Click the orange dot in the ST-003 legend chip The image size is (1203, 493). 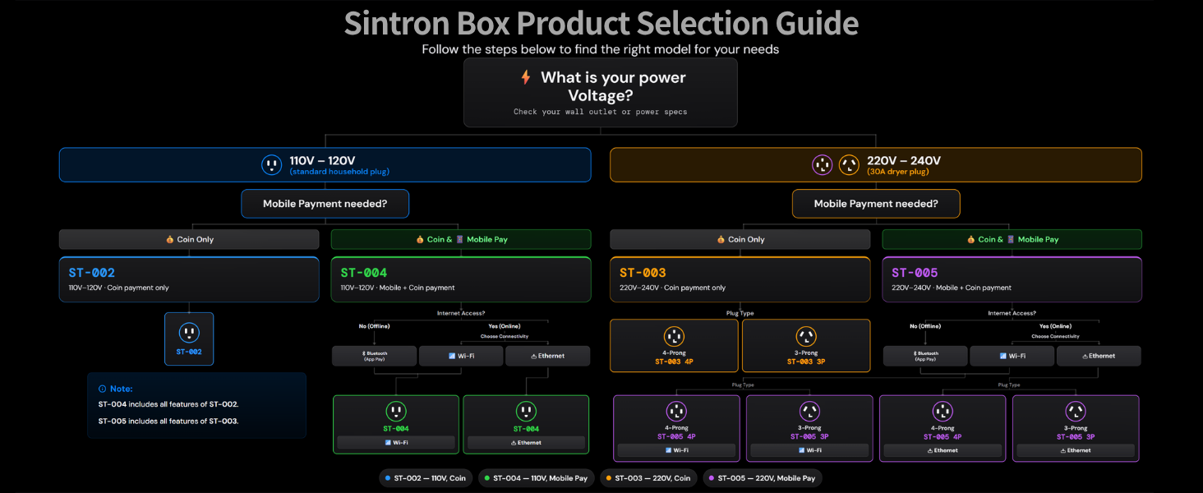[x=607, y=477]
